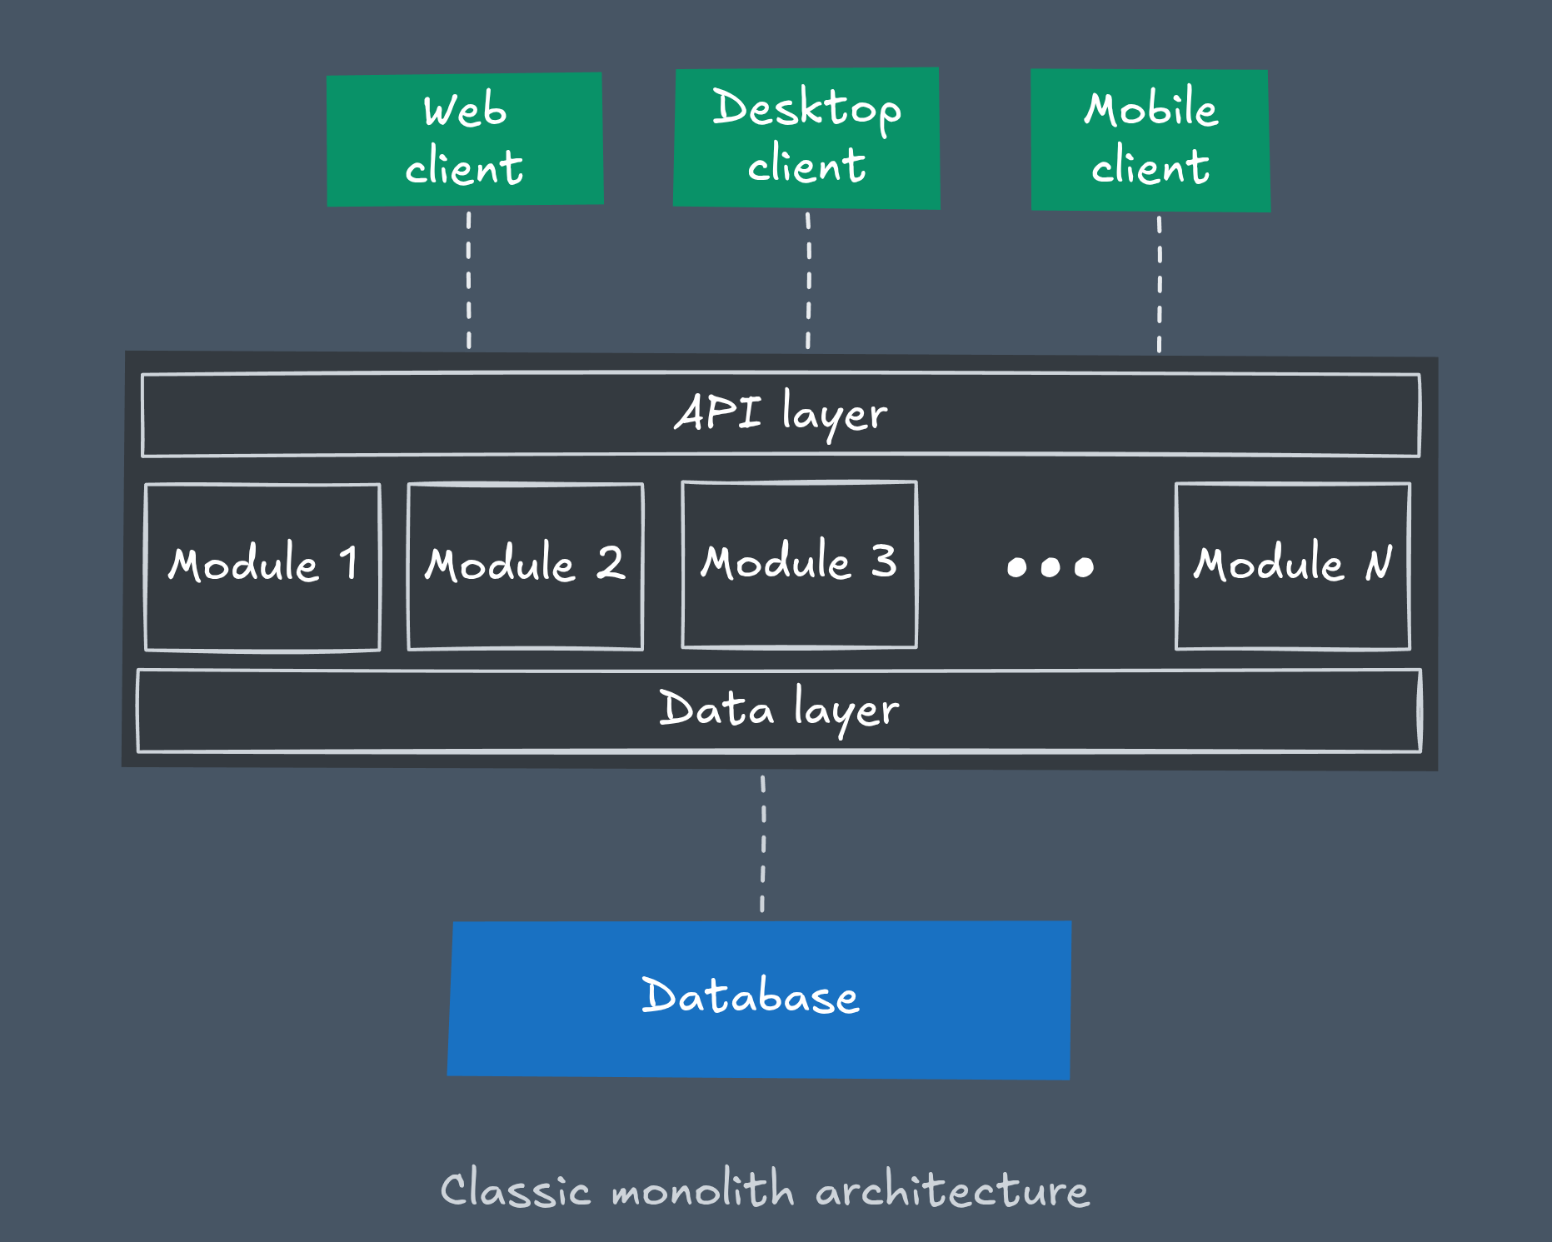
Task: Select the green Desktop client box
Action: pyautogui.click(x=806, y=137)
